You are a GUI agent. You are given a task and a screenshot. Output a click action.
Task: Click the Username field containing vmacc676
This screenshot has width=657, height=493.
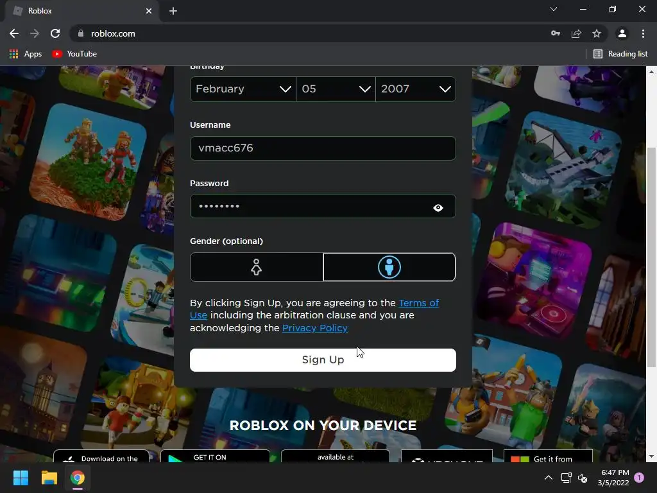pyautogui.click(x=323, y=148)
